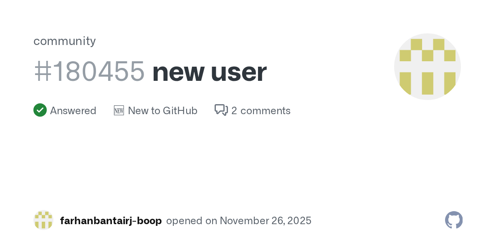Click the green Answered checkmark icon

[x=40, y=110]
